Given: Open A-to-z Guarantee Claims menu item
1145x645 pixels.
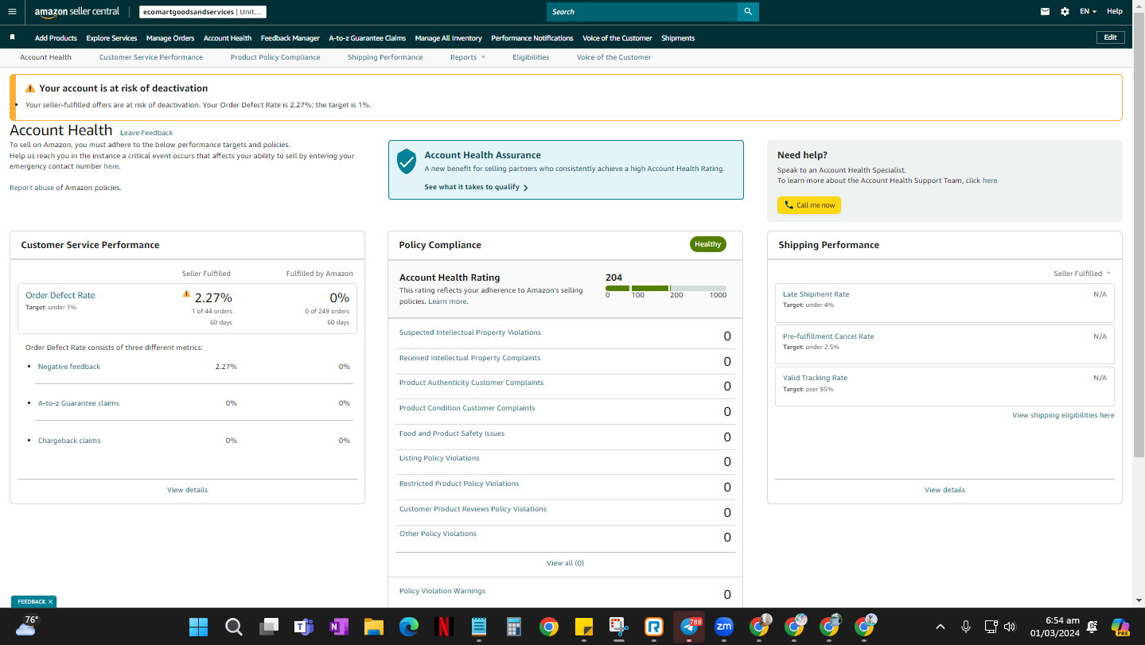Looking at the screenshot, I should 368,38.
